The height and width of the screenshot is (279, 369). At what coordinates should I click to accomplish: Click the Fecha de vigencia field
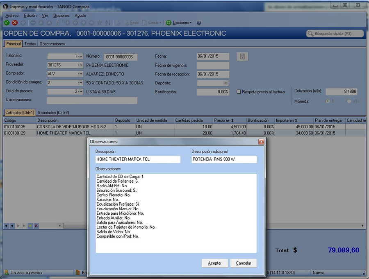(x=213, y=66)
